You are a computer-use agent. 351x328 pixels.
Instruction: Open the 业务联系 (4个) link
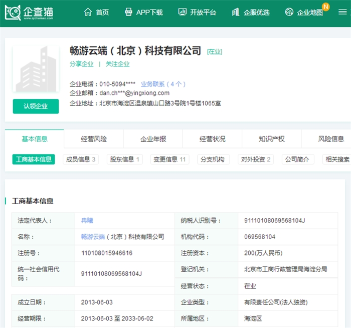(x=163, y=84)
